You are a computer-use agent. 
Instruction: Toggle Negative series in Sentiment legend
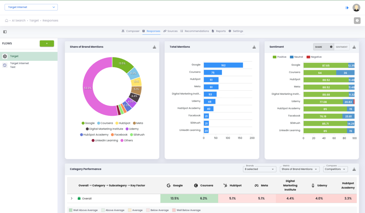[314, 57]
